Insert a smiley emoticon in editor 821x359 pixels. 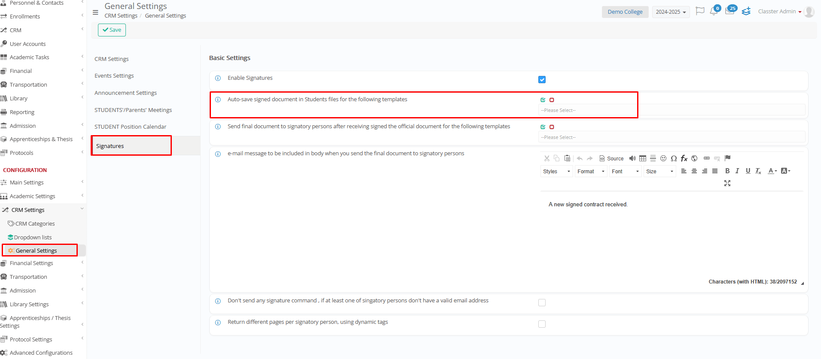coord(663,158)
